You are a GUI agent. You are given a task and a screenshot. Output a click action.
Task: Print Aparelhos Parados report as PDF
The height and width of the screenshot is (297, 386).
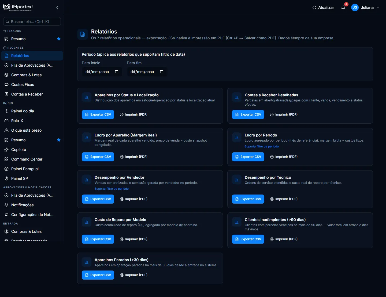coord(133,275)
